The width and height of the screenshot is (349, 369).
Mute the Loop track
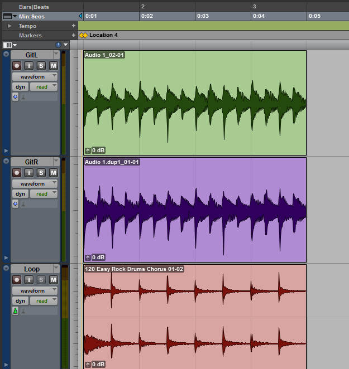[x=54, y=280]
